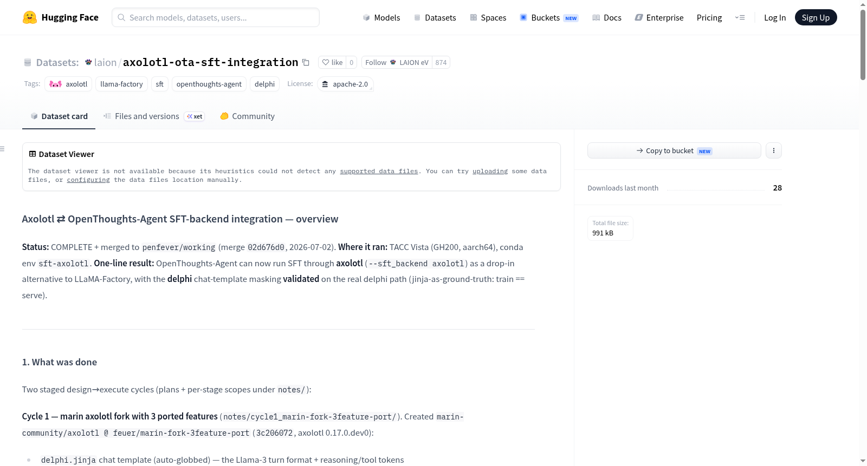Click the Downloads last month value 28
The height and width of the screenshot is (466, 867).
[777, 188]
